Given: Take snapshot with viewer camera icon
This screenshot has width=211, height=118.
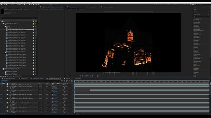Looking at the screenshot, I should (98, 76).
